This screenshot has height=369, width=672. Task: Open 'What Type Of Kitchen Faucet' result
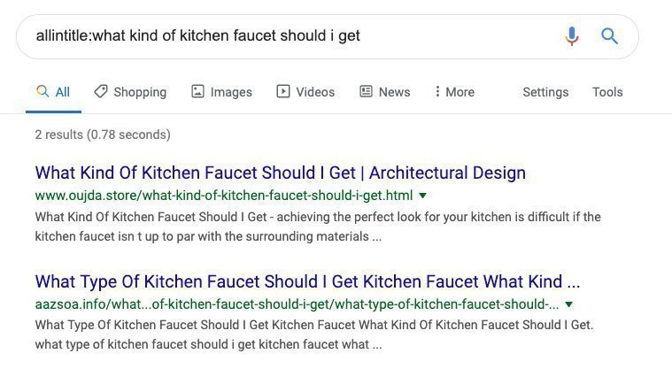(x=307, y=281)
